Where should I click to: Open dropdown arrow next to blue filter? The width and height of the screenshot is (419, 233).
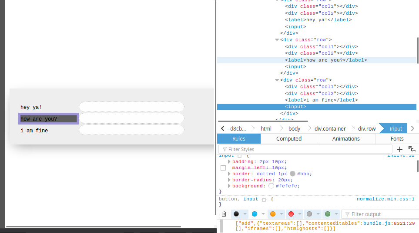pyautogui.click(x=263, y=214)
